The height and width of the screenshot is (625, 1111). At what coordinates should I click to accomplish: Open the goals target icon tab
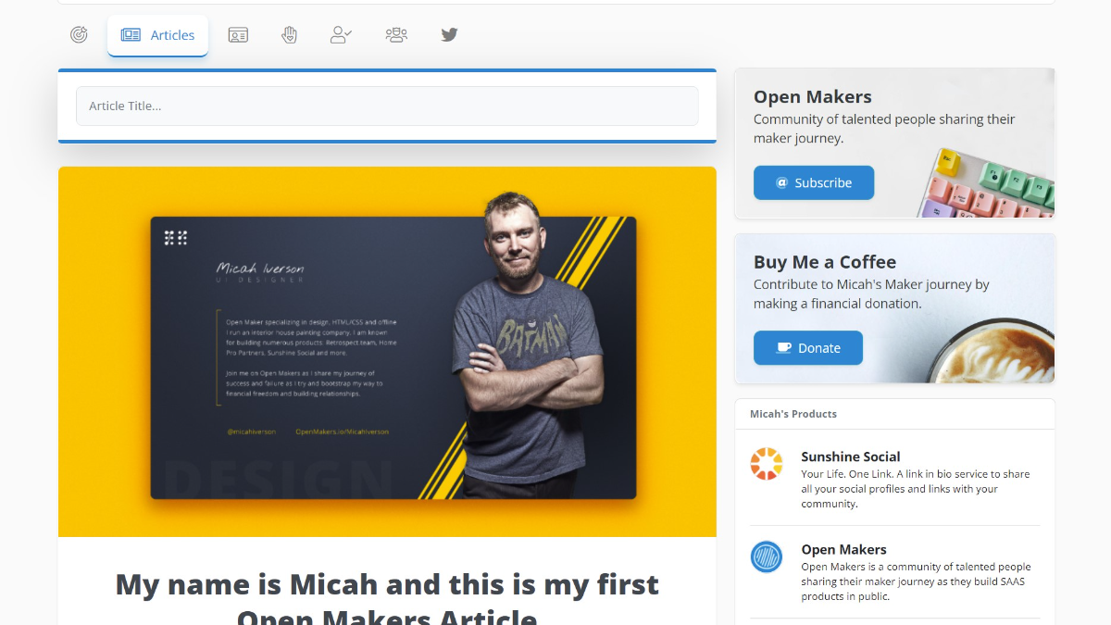tap(80, 35)
